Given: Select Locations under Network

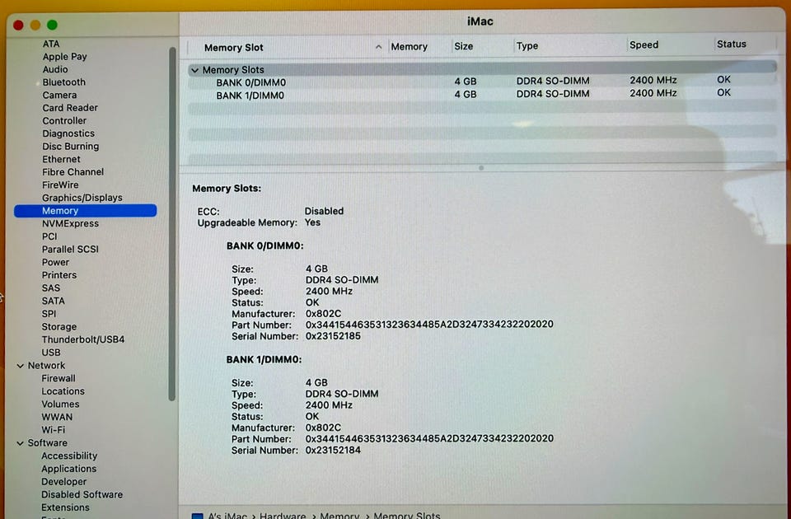Looking at the screenshot, I should (x=63, y=391).
